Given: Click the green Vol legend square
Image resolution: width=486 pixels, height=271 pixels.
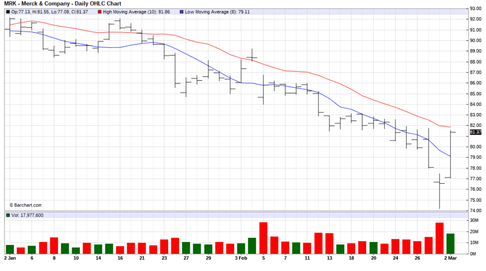Looking at the screenshot, I should (x=8, y=215).
